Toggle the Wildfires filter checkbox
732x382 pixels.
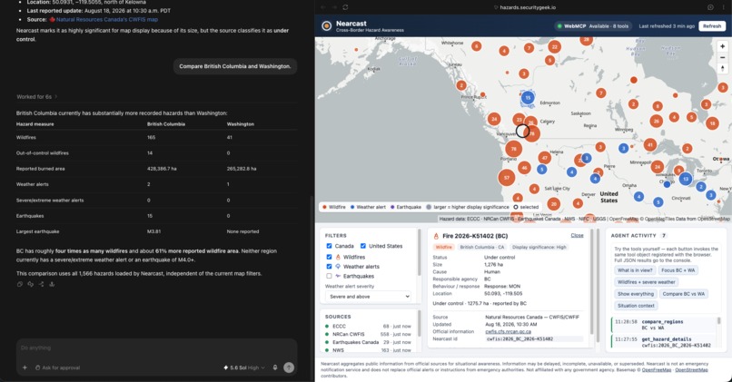coord(329,257)
